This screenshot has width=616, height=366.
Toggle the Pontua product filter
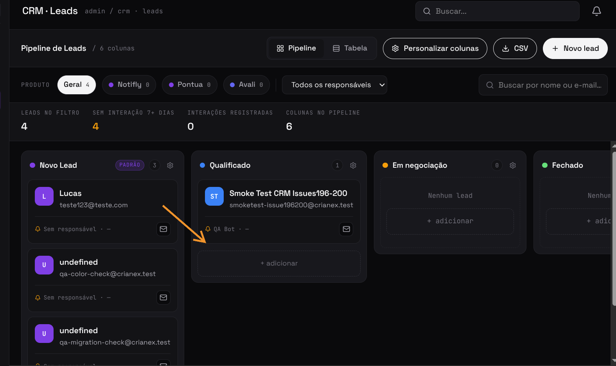click(x=190, y=85)
